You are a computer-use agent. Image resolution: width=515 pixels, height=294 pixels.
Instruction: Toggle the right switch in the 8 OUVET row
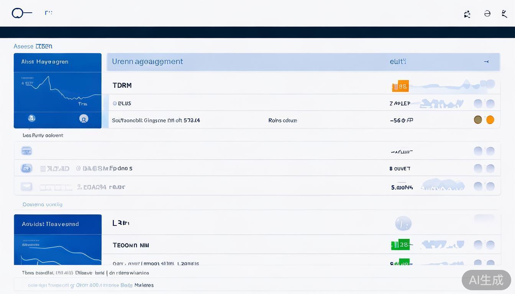pos(490,168)
